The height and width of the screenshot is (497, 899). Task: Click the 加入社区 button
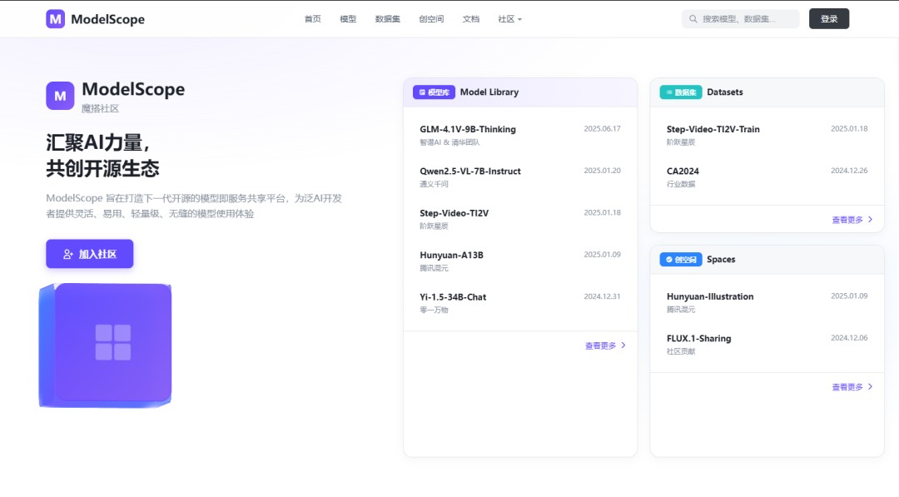[89, 254]
